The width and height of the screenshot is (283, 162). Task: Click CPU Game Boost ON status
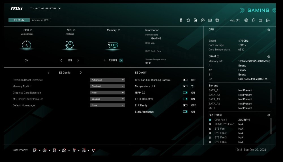[26, 61]
